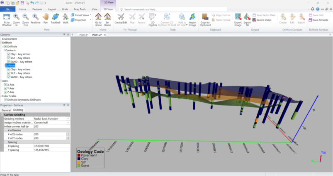Click the notification bell icon
The width and height of the screenshot is (333, 176).
pos(313,9)
